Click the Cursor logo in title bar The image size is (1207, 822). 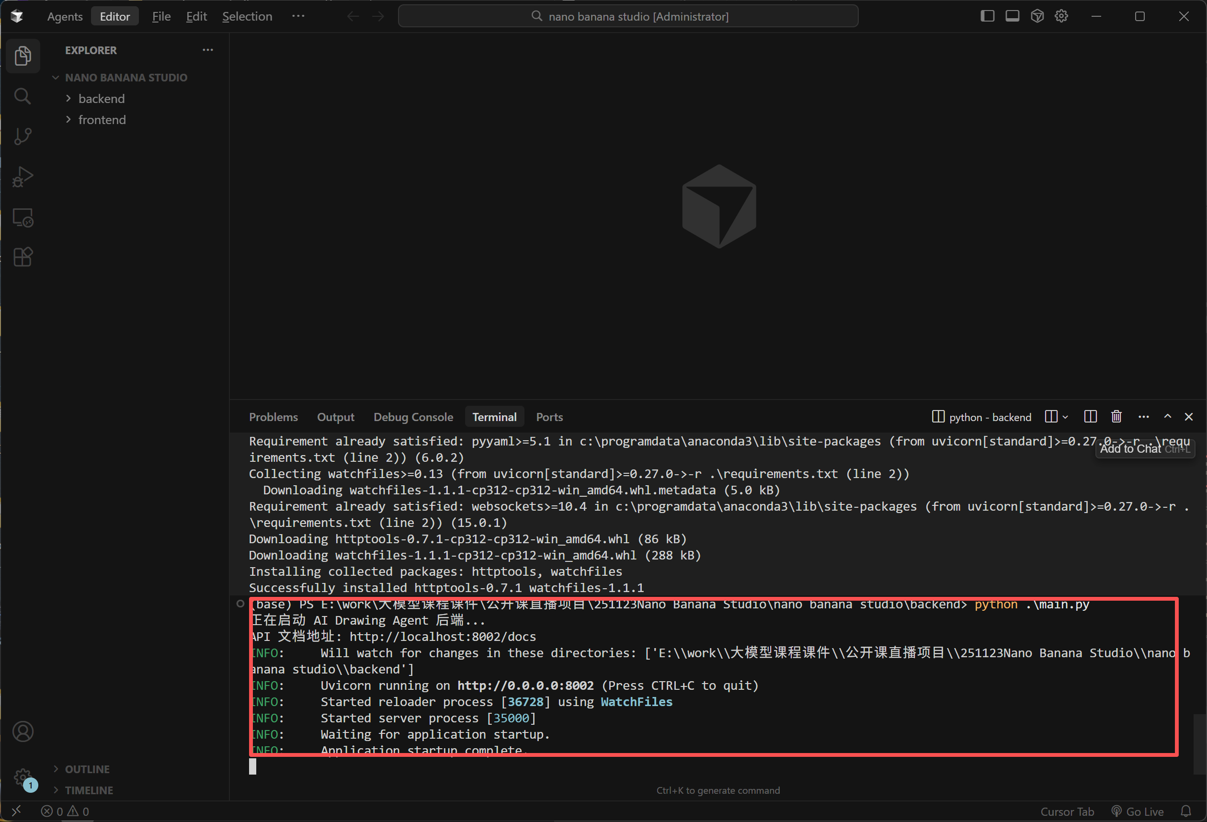[17, 16]
